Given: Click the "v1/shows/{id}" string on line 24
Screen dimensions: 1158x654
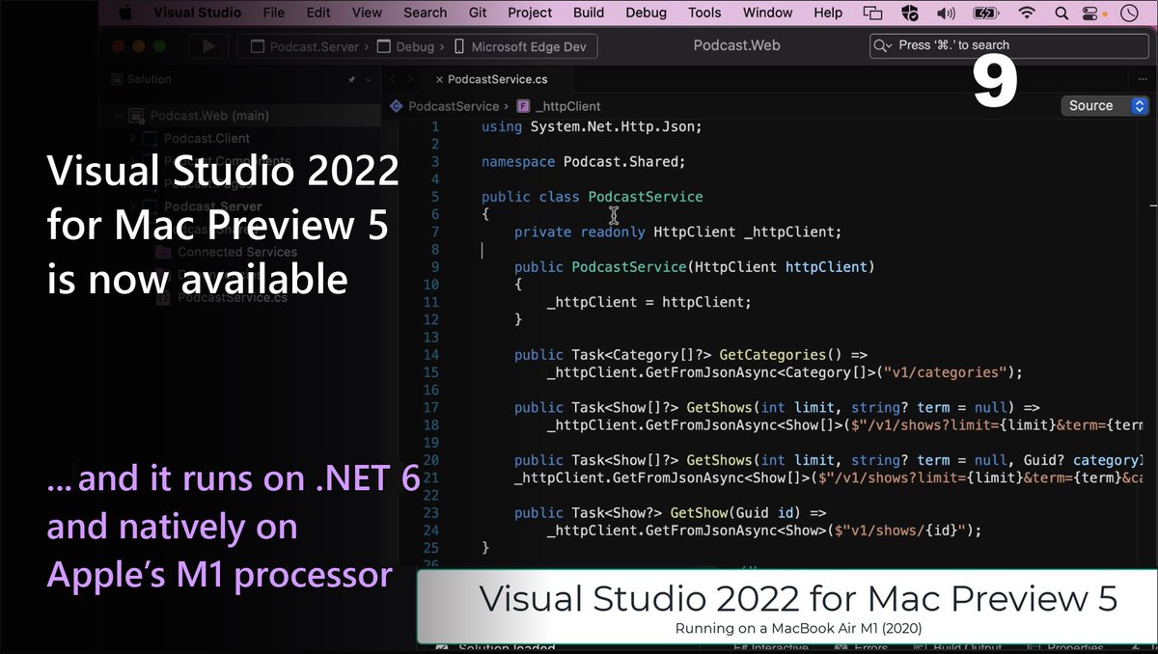Looking at the screenshot, I should [906, 531].
